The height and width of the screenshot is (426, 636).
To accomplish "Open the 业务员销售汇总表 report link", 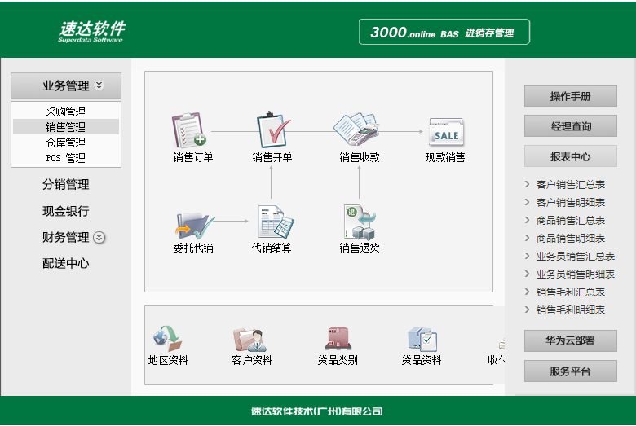I will (576, 256).
